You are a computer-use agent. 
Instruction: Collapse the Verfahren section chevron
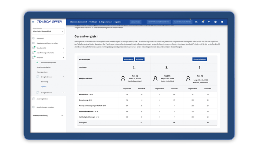pos(63,58)
